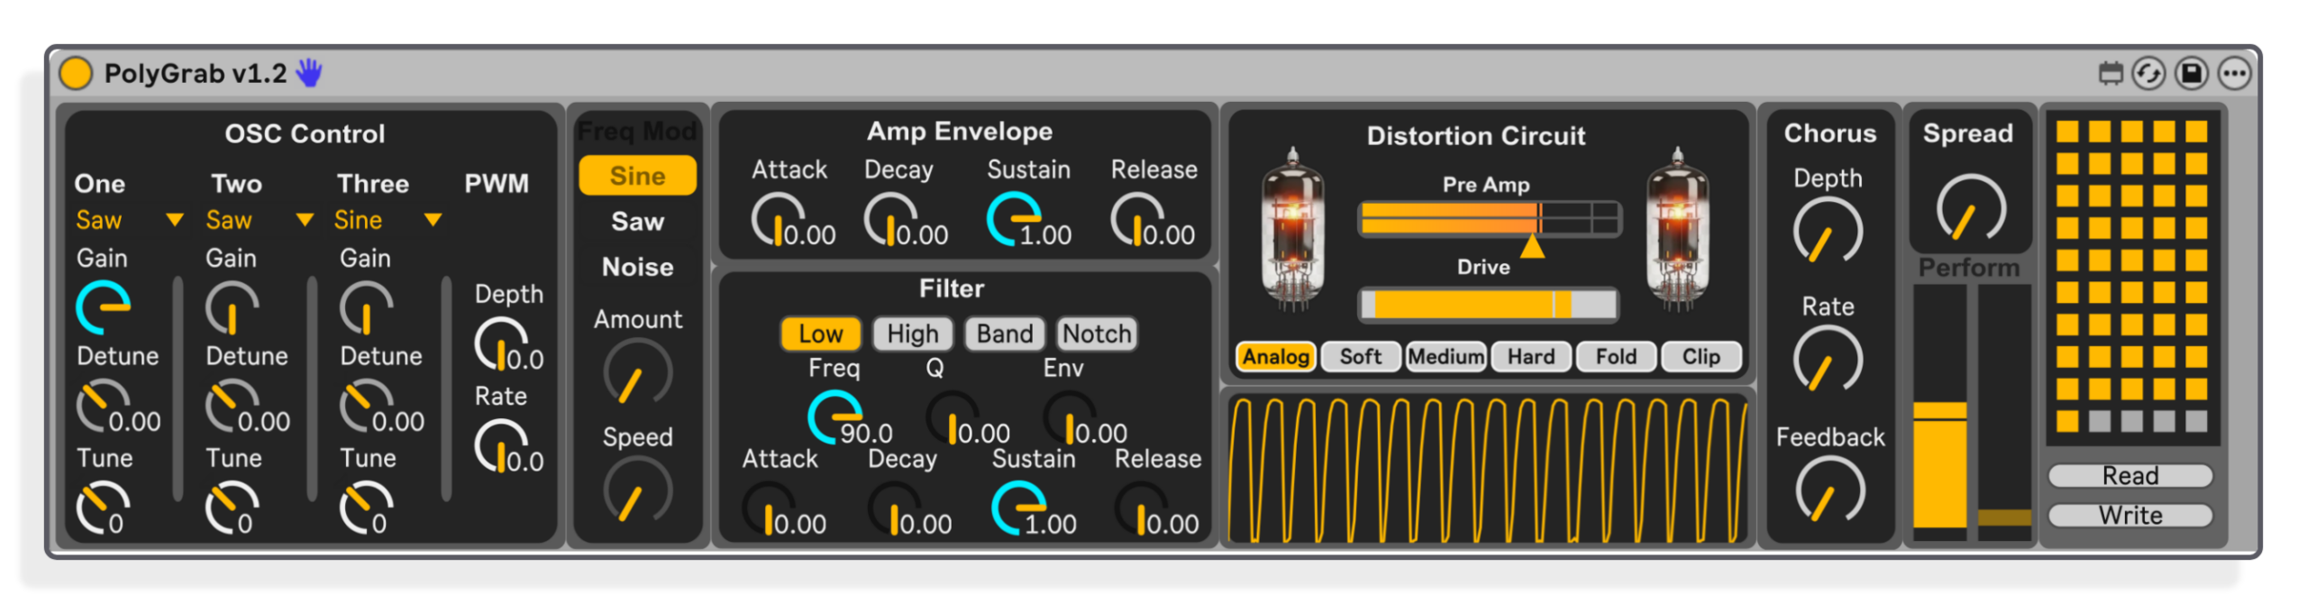This screenshot has width=2307, height=604.
Task: Click the left vacuum tube image
Action: tap(1293, 228)
